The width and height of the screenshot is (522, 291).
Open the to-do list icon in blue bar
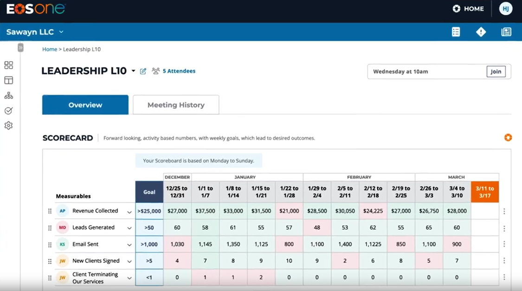[456, 32]
